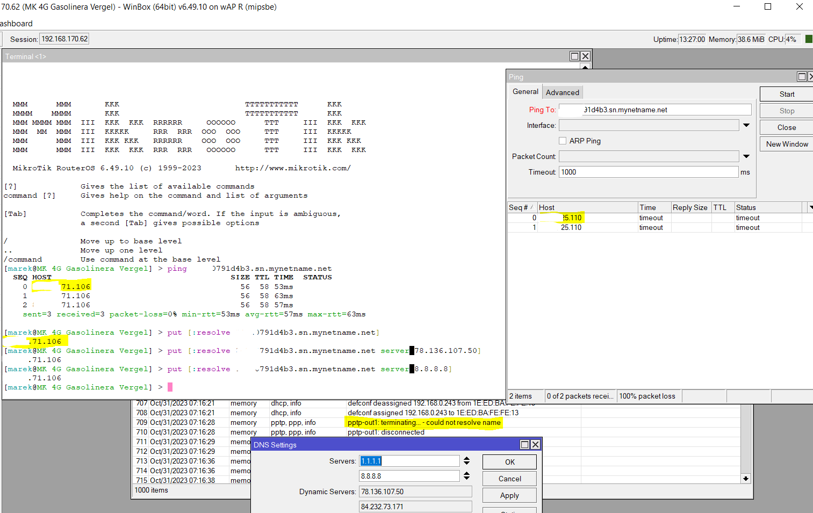Click the stepper arrows next to 8.8.8.8 server
Viewport: 813px width, 513px height.
point(466,476)
